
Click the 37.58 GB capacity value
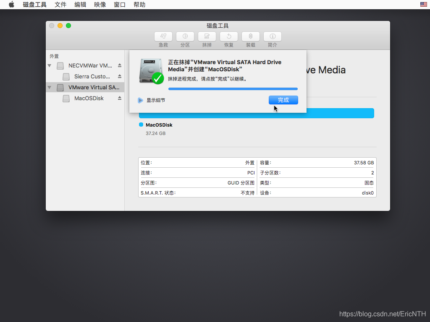pos(364,163)
